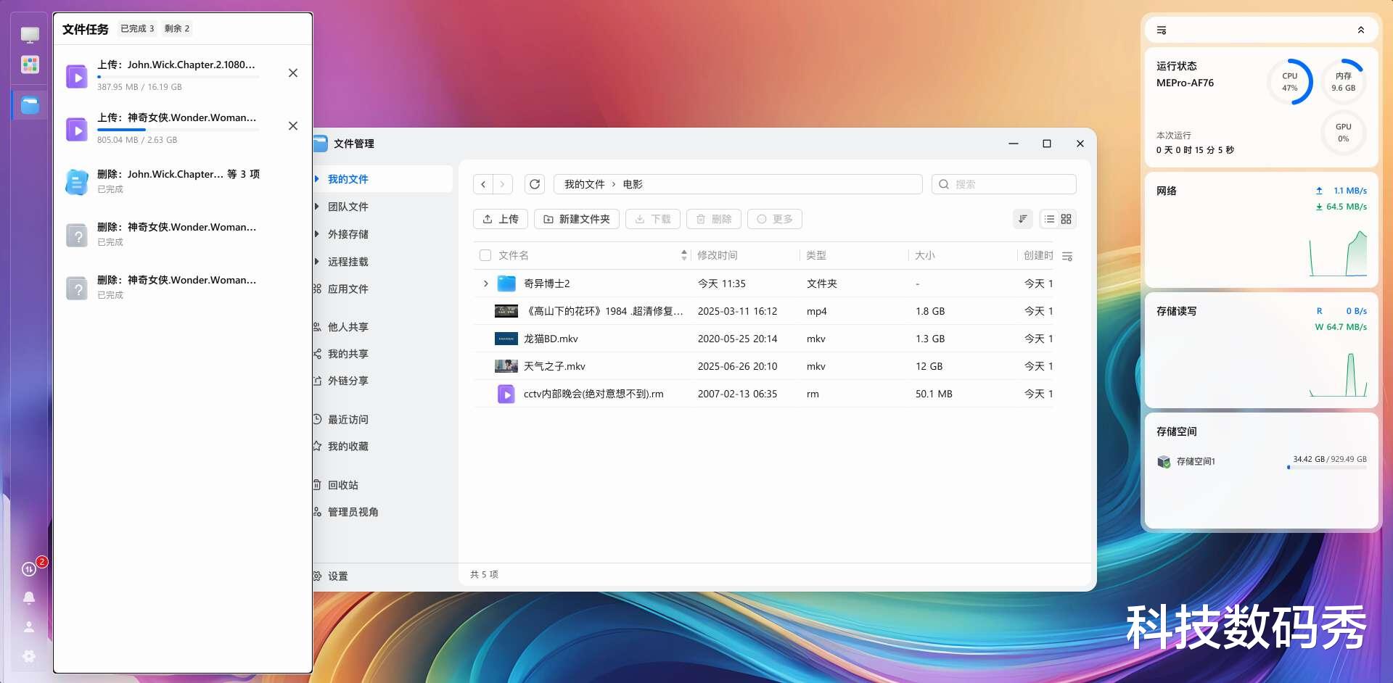This screenshot has height=683, width=1393.
Task: Click the 奇异博士2 folder icon
Action: pyautogui.click(x=506, y=283)
